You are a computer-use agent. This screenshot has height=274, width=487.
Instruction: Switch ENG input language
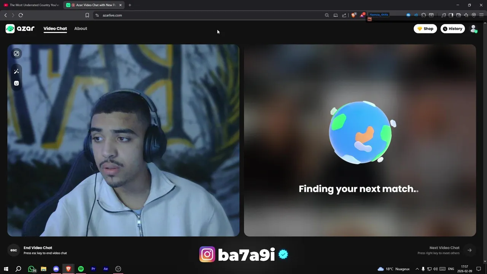click(x=451, y=269)
